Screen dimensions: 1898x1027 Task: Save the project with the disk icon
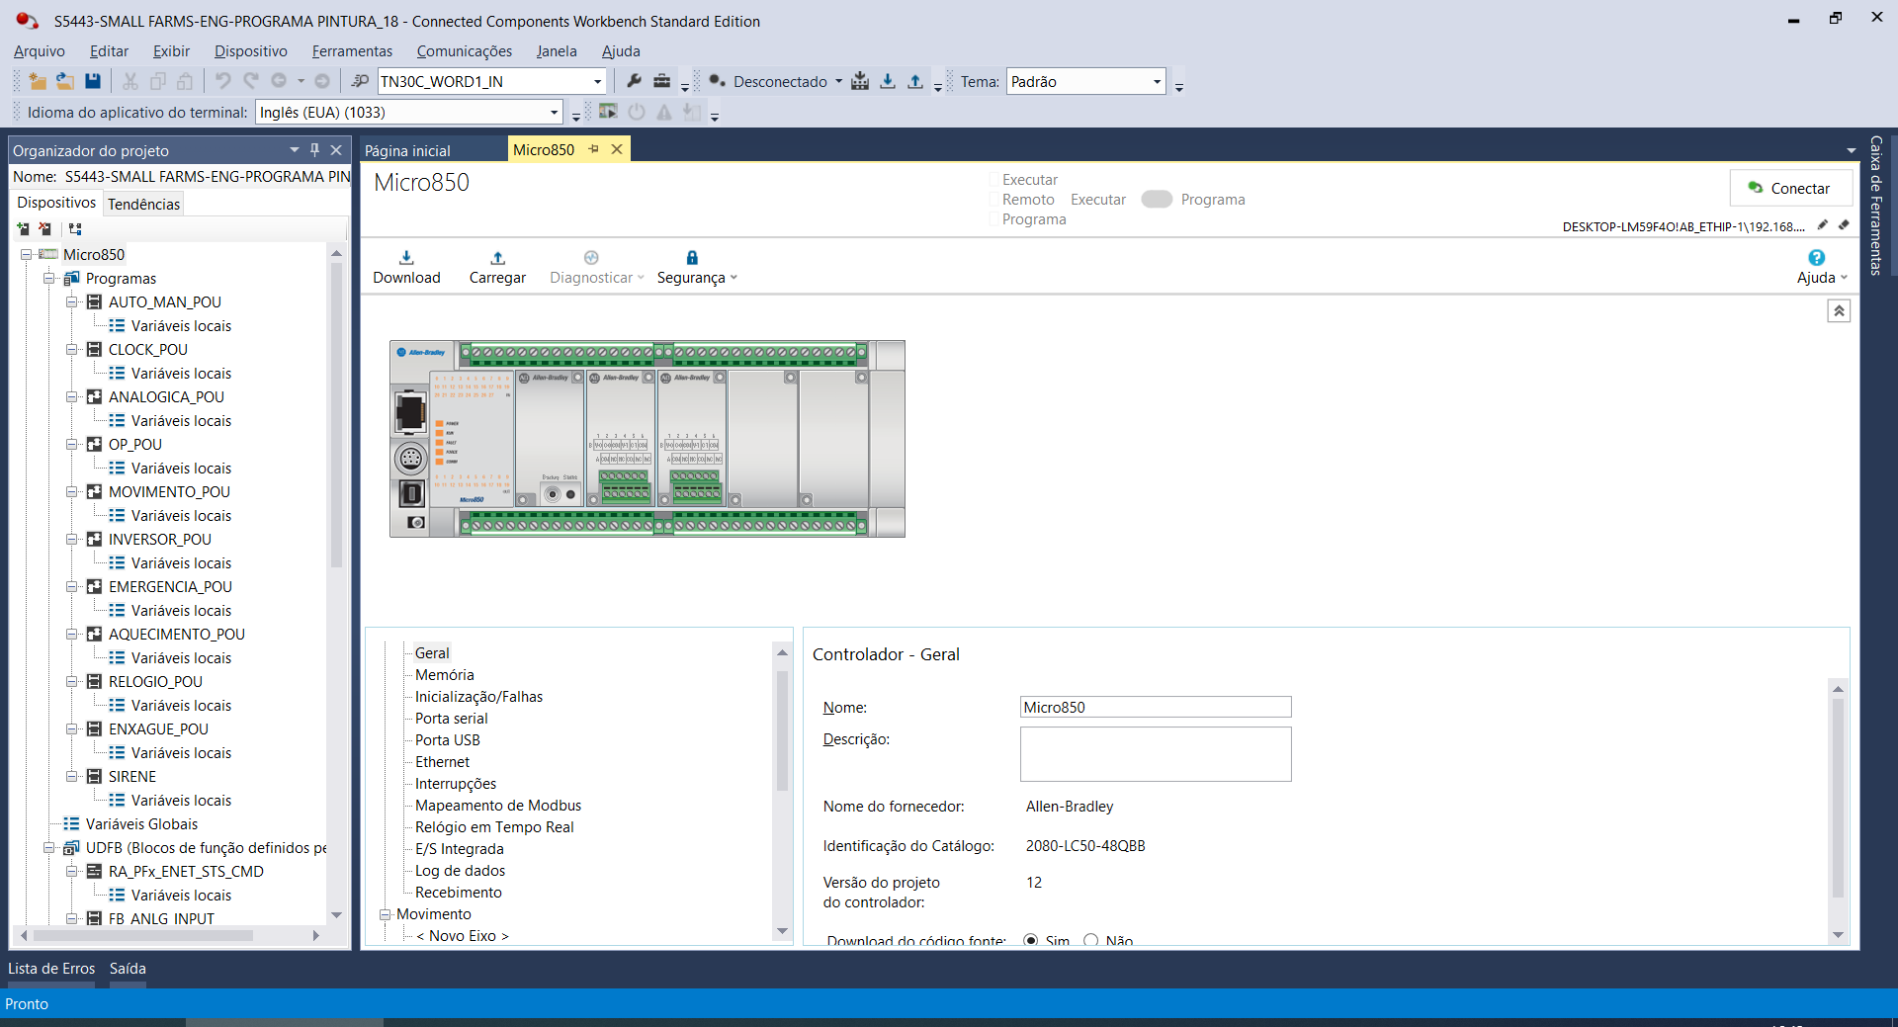(x=93, y=81)
